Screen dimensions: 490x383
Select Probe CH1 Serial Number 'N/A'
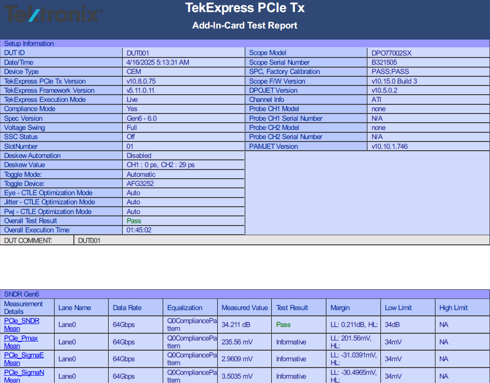377,118
